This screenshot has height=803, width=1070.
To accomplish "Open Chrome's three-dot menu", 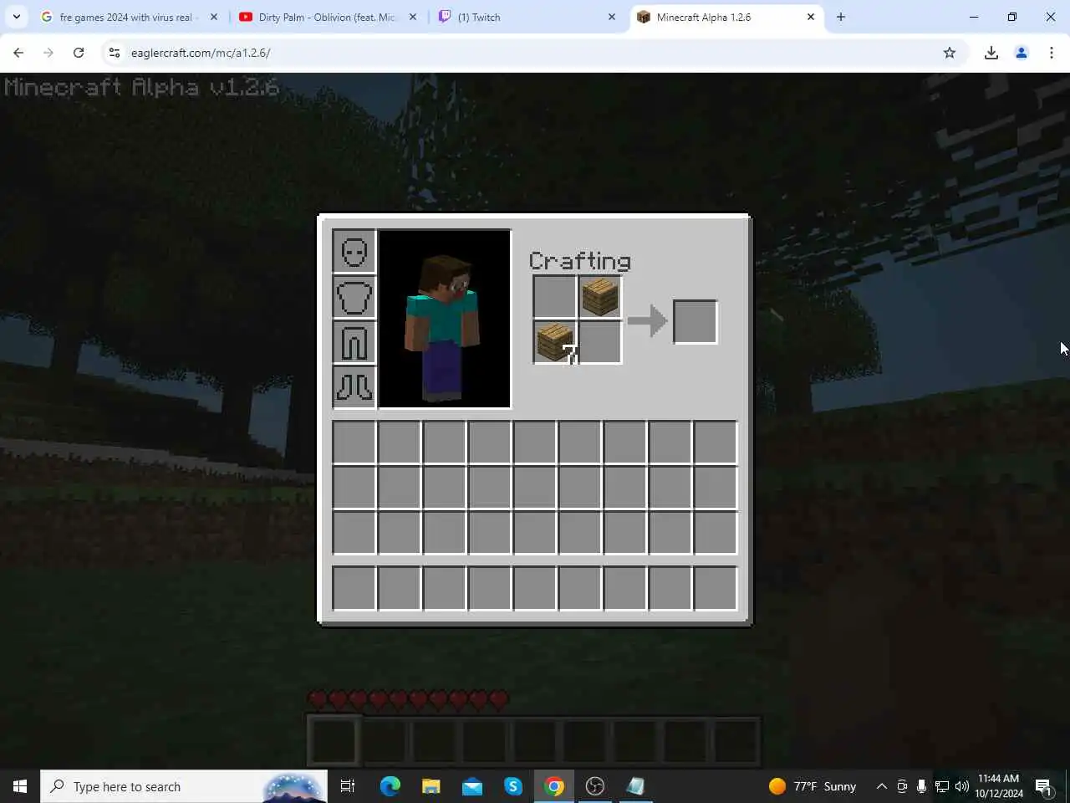I will tap(1052, 53).
